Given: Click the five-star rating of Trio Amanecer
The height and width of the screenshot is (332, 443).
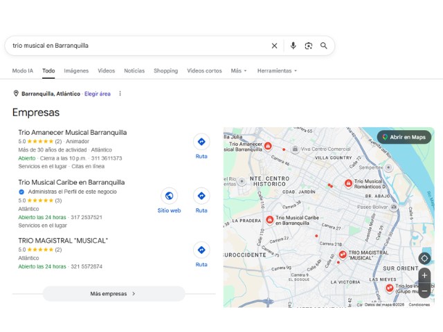Looking at the screenshot, I should click(x=40, y=141).
